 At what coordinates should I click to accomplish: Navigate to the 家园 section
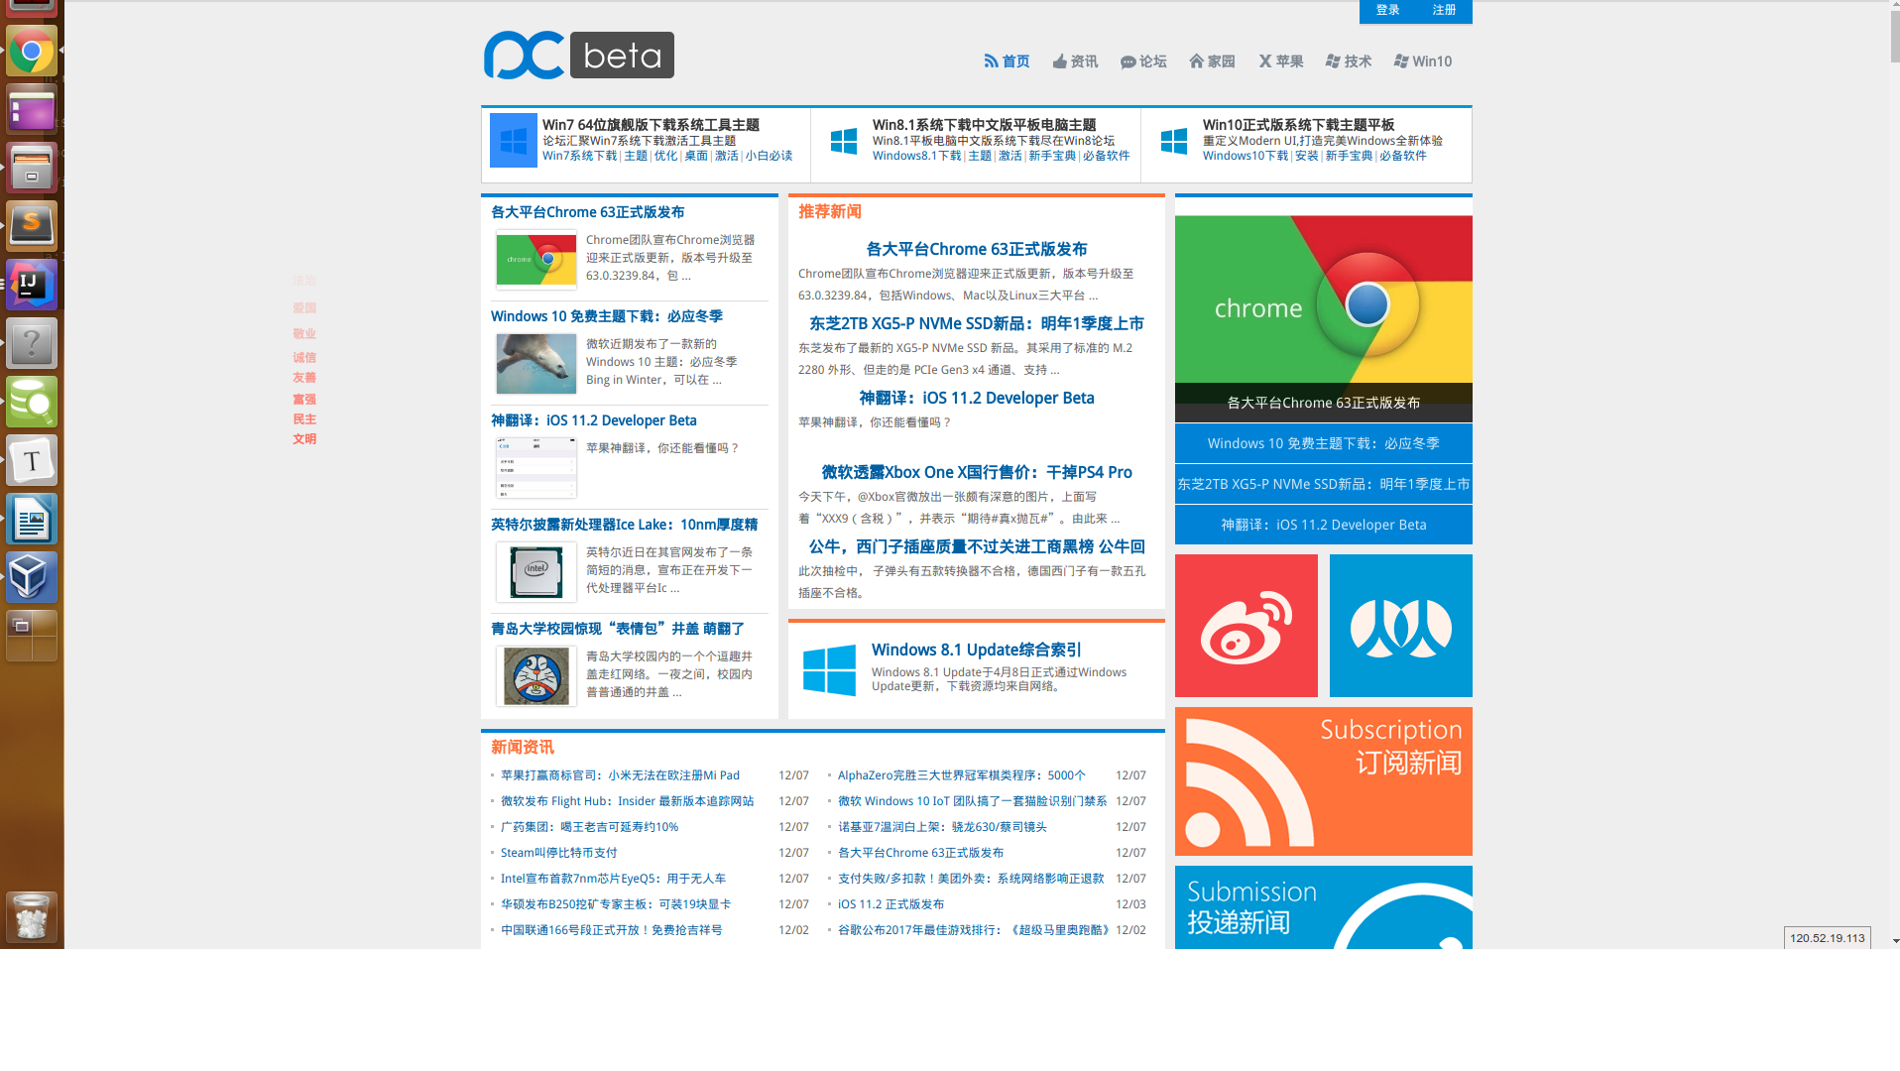pos(1212,61)
